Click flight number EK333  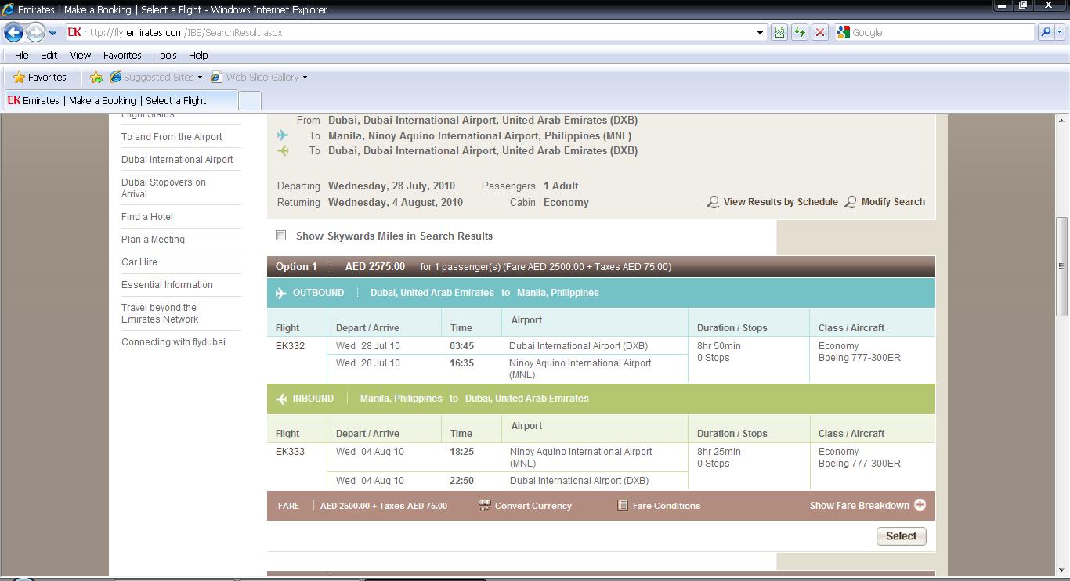pos(290,452)
